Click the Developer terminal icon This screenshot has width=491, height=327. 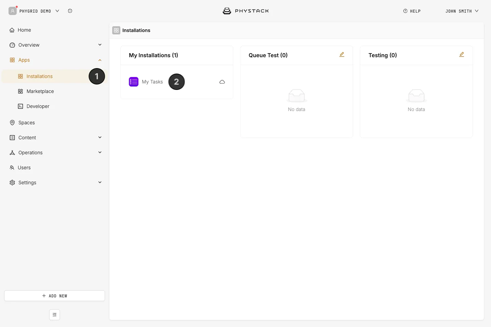pos(20,106)
